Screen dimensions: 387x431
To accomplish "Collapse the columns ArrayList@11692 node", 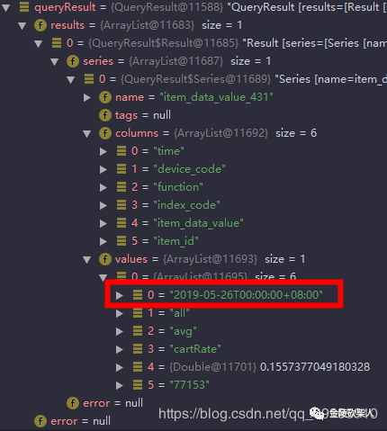I will pyautogui.click(x=87, y=134).
